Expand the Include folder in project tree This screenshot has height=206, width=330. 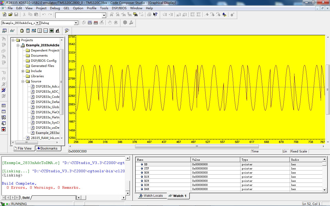[23, 71]
